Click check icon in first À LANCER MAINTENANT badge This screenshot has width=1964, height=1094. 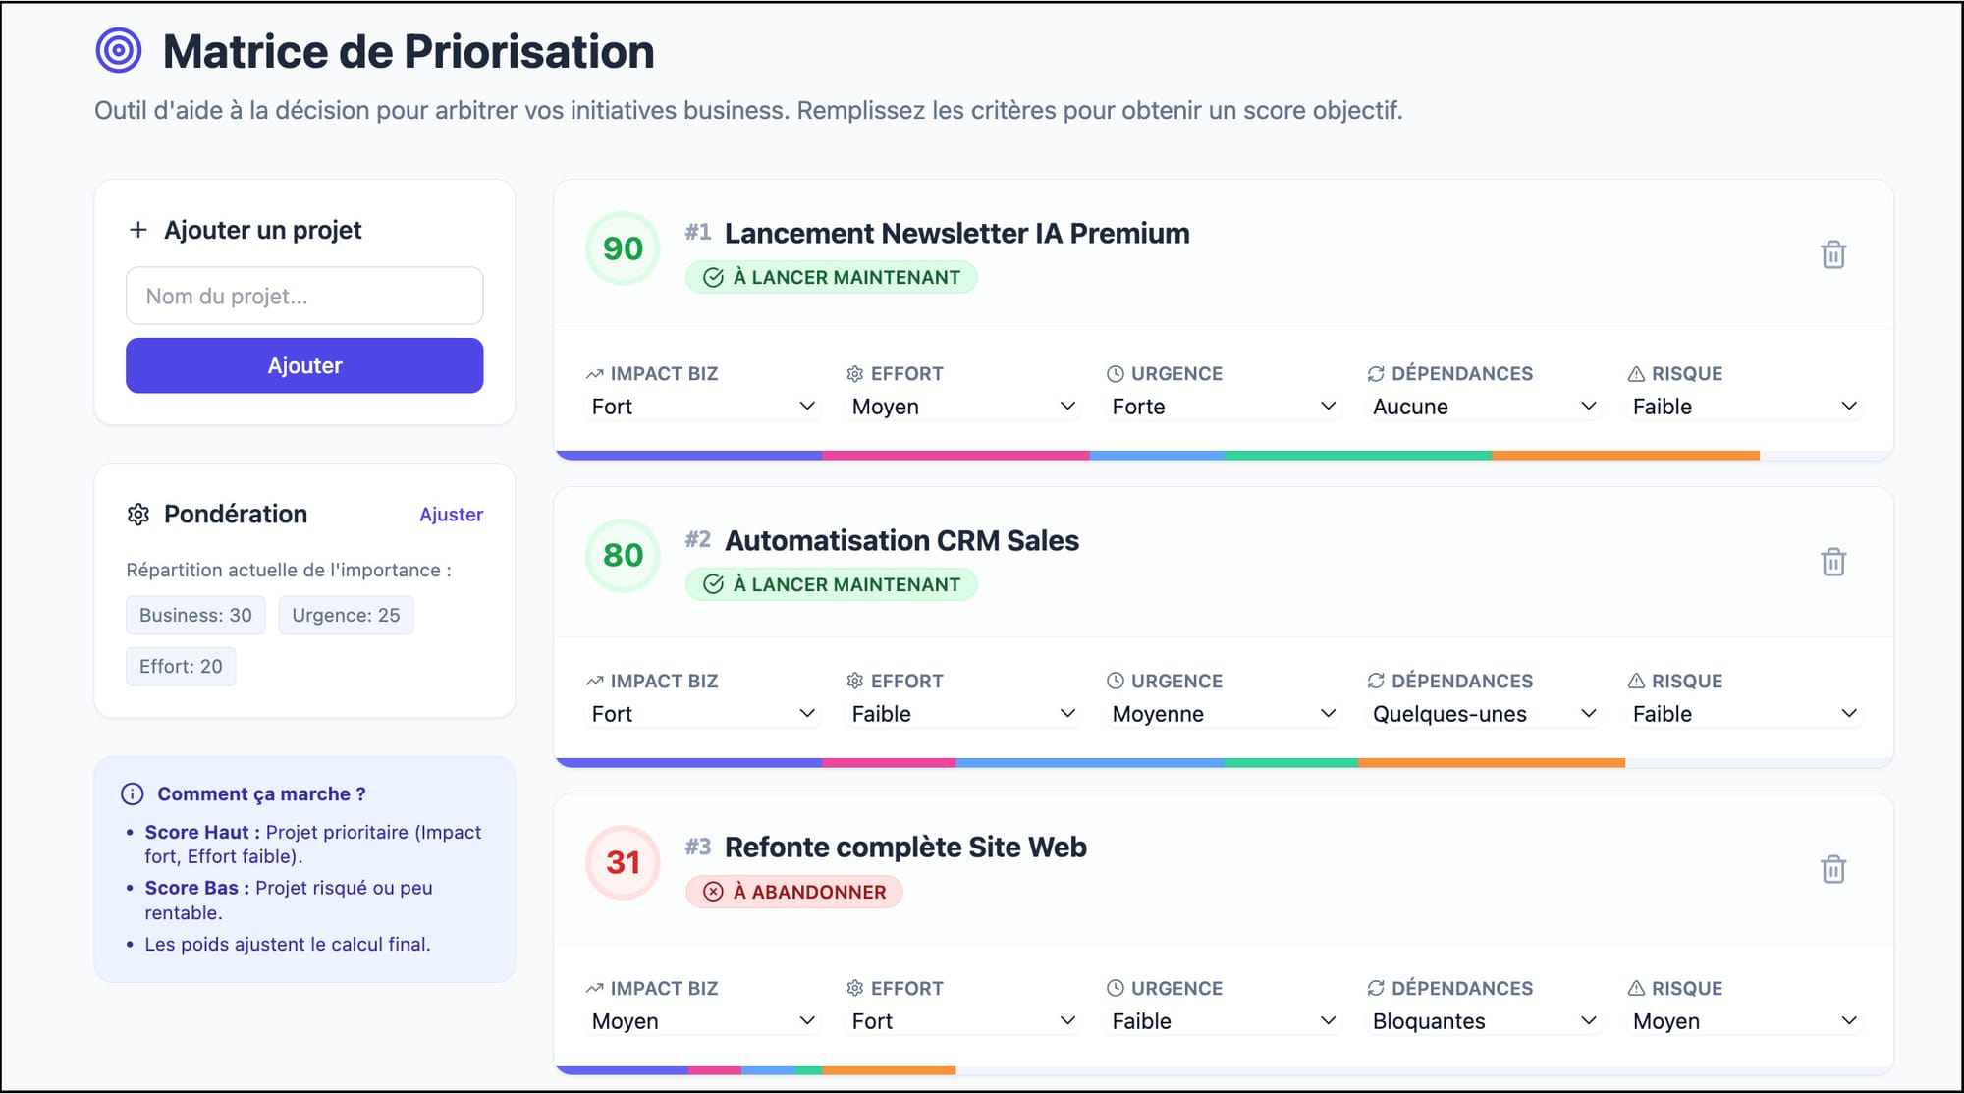pyautogui.click(x=714, y=278)
